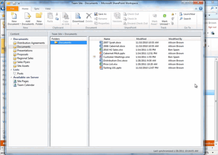Click the Paste icon in Clipboard group

[50, 16]
